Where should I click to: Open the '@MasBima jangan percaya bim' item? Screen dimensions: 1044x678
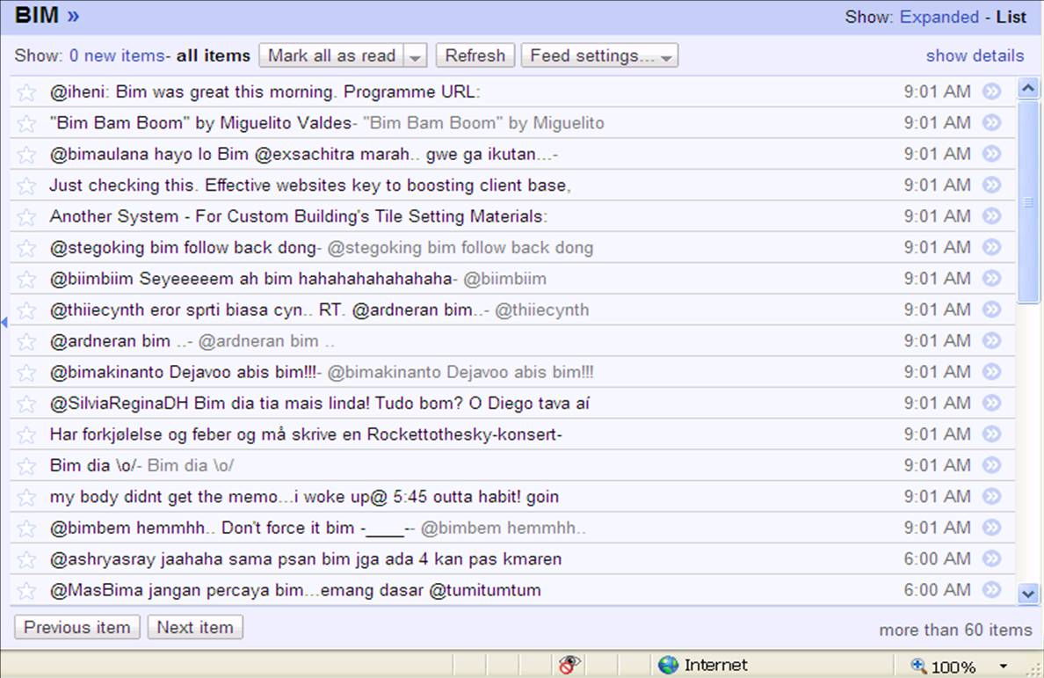coord(512,590)
